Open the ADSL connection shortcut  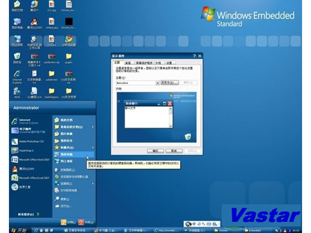click(17, 93)
